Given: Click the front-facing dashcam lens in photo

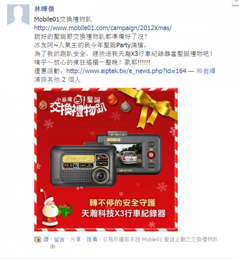Looking at the screenshot, I should click(101, 176).
